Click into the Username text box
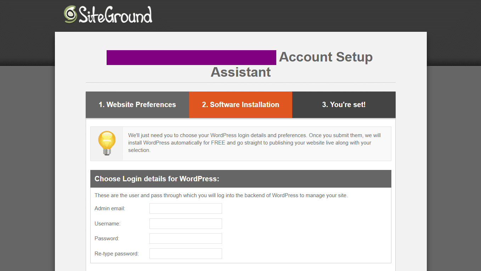This screenshot has width=481, height=271. click(186, 224)
